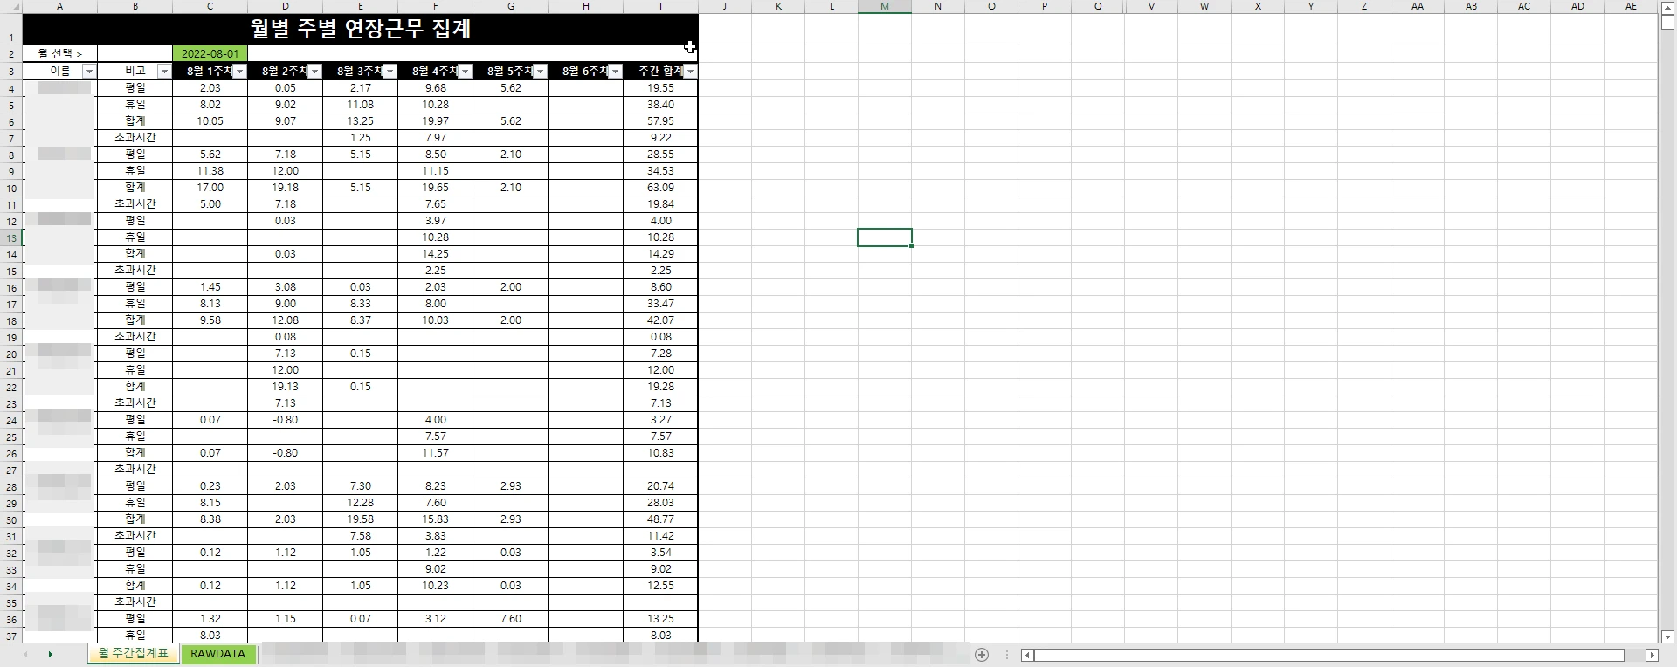Select the 휴일 cell in row 21

[x=135, y=370]
